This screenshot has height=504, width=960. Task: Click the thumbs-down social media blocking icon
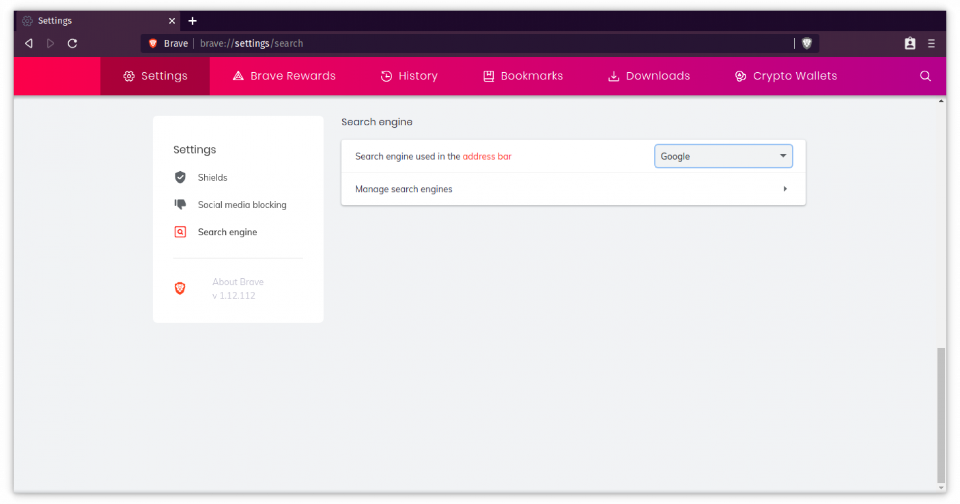click(180, 204)
